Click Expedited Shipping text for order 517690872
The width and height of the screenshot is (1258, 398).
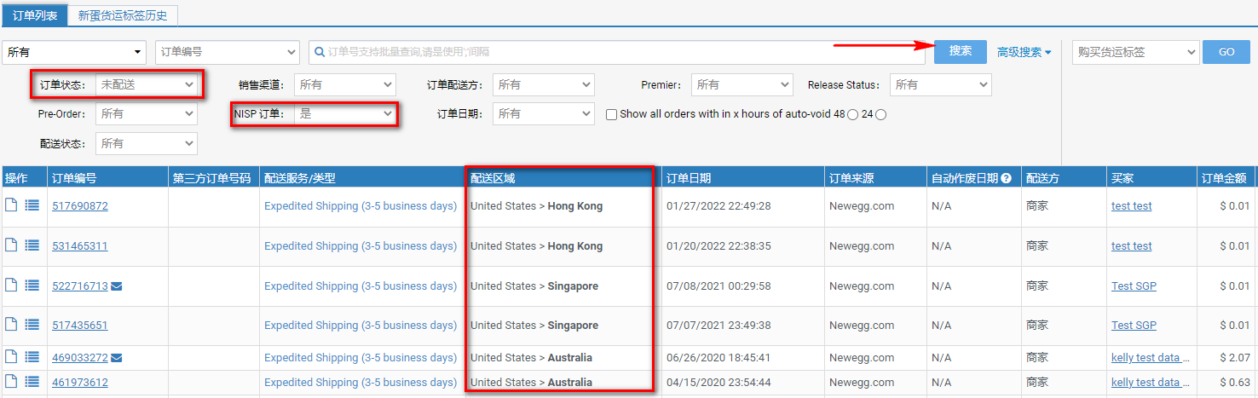tap(361, 206)
